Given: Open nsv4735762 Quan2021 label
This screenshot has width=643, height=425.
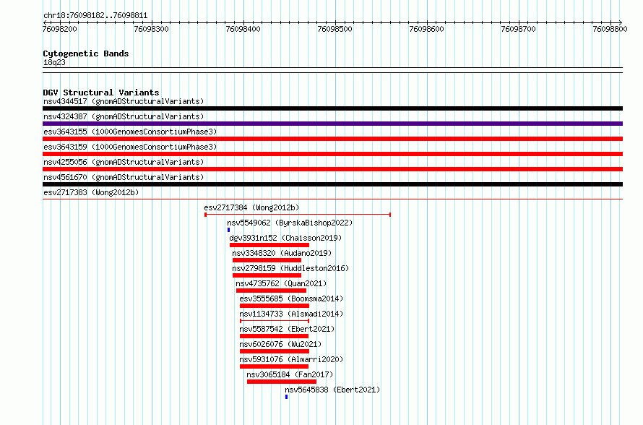Looking at the screenshot, I should 281,283.
